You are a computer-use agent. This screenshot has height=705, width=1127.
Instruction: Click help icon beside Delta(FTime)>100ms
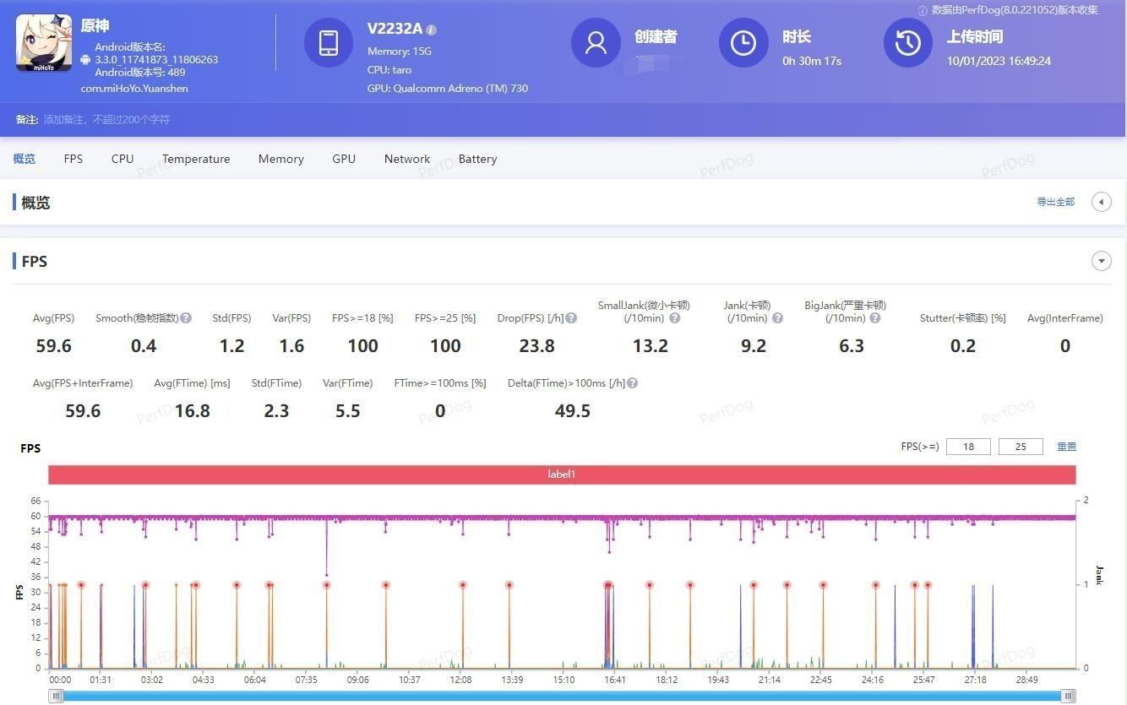(632, 383)
